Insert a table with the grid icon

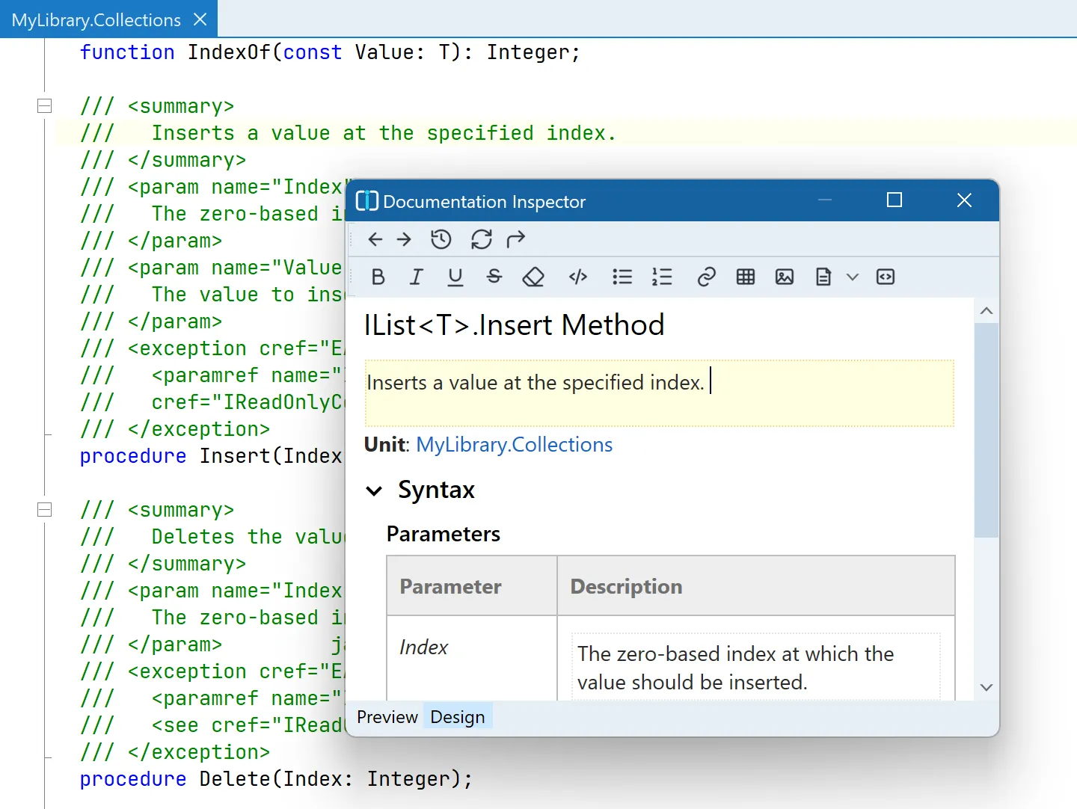(746, 277)
